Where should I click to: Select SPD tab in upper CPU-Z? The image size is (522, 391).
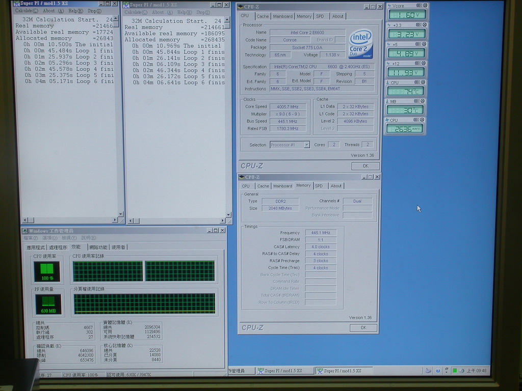click(320, 16)
